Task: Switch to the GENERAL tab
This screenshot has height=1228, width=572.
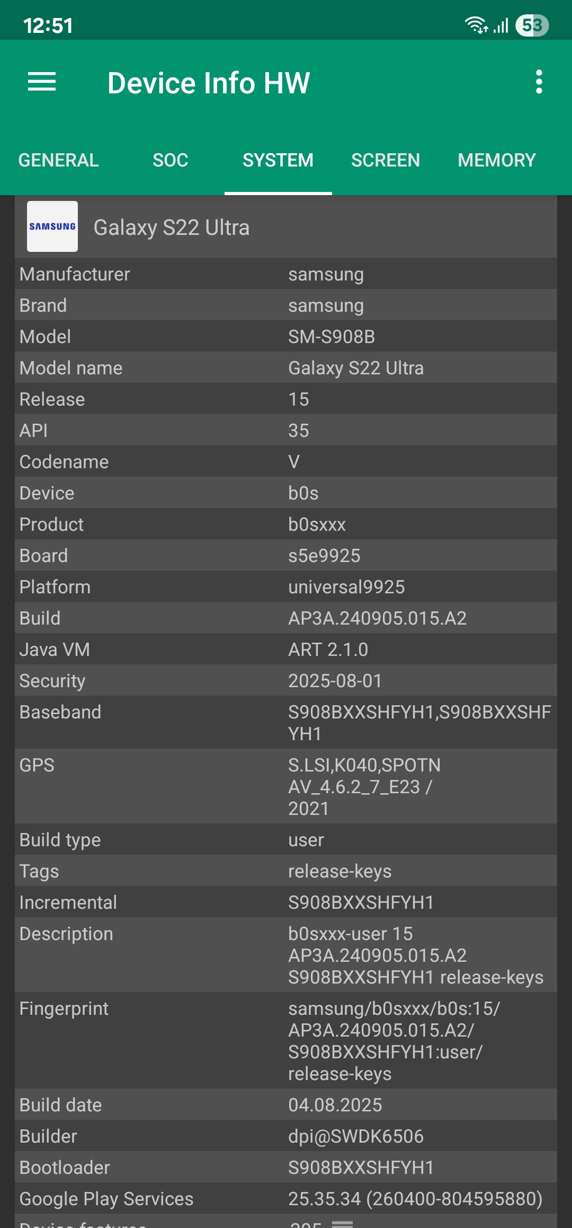Action: [x=59, y=160]
